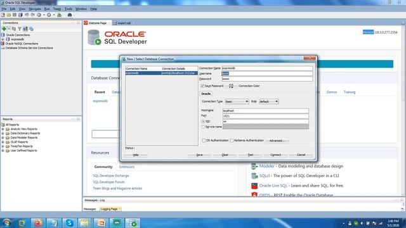Viewport: 406px width, 228px height.
Task: Click the Help button in dialog
Action: (136, 155)
